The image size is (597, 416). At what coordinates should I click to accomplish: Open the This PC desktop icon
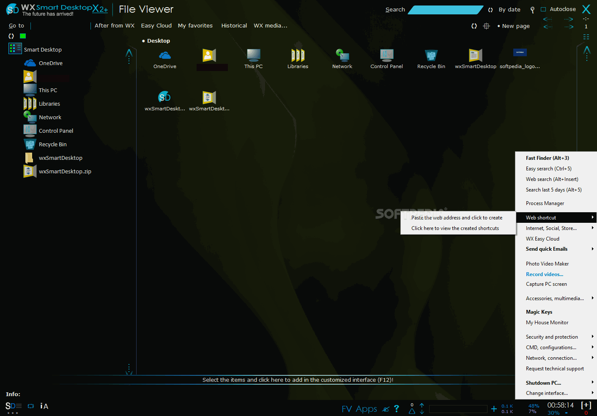tap(254, 55)
